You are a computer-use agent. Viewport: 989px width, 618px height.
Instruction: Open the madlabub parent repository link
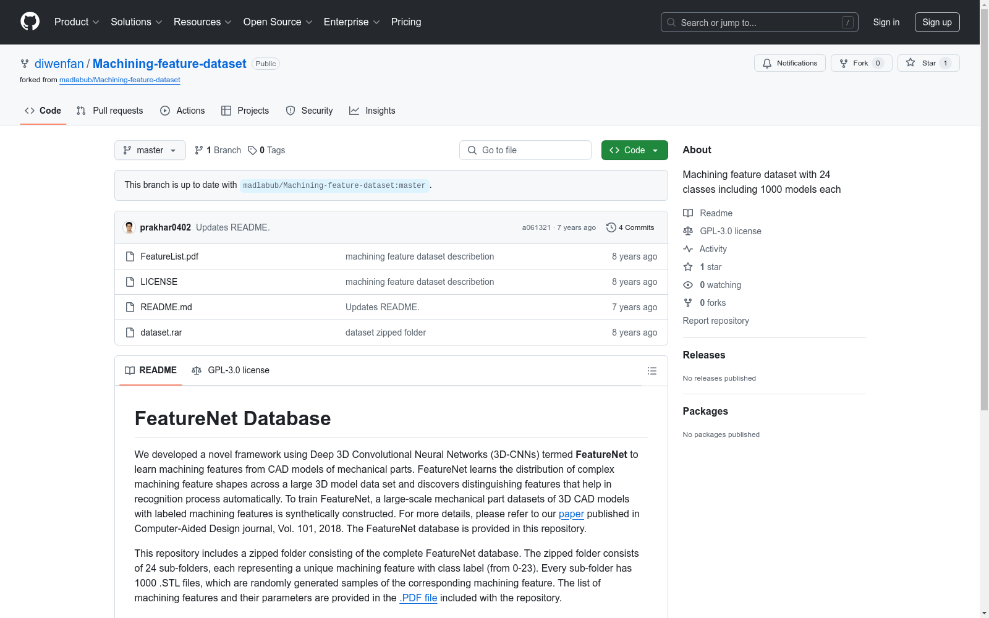120,80
